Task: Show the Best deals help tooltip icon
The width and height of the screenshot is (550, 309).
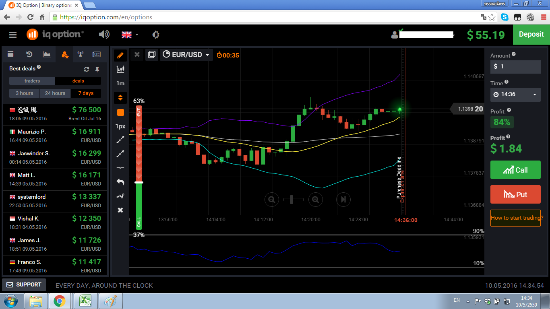Action: click(39, 67)
